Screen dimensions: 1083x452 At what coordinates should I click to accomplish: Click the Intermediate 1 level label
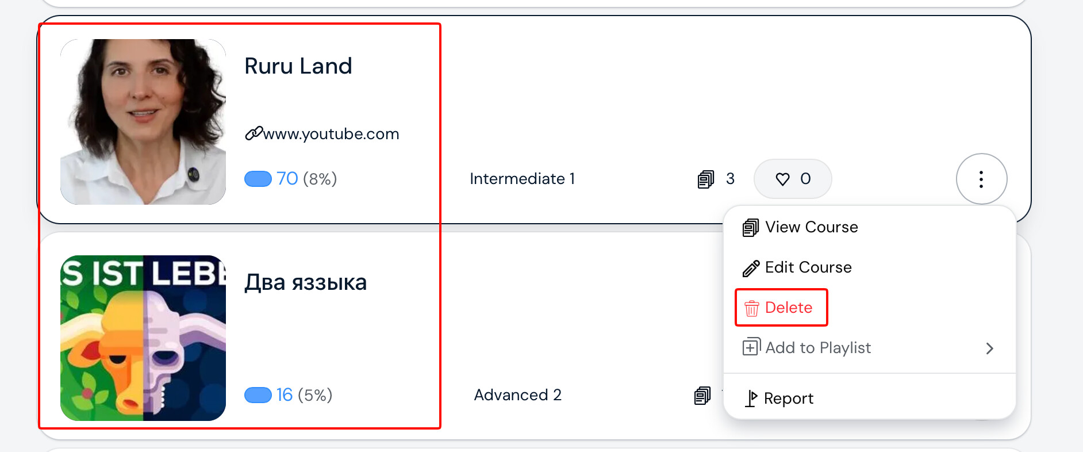coord(522,179)
